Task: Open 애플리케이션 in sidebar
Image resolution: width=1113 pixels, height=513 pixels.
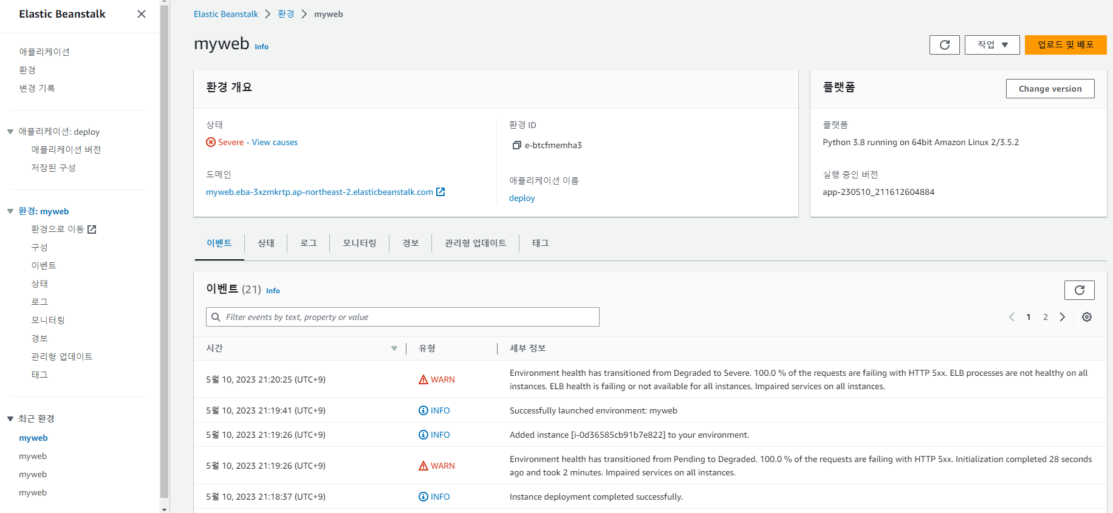Action: click(44, 52)
